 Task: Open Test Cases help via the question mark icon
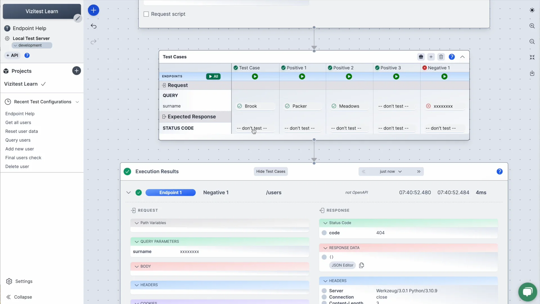coord(452,57)
